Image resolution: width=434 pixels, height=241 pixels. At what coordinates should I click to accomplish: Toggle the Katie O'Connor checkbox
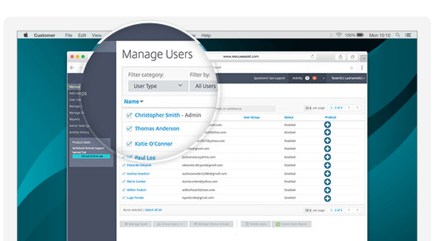[129, 143]
